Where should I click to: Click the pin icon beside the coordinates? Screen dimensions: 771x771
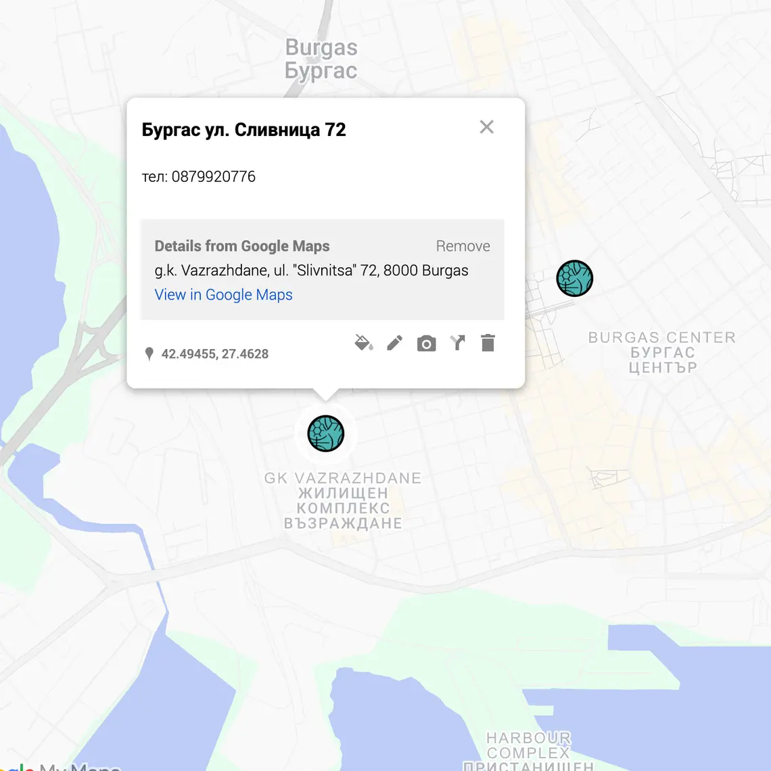tap(149, 354)
